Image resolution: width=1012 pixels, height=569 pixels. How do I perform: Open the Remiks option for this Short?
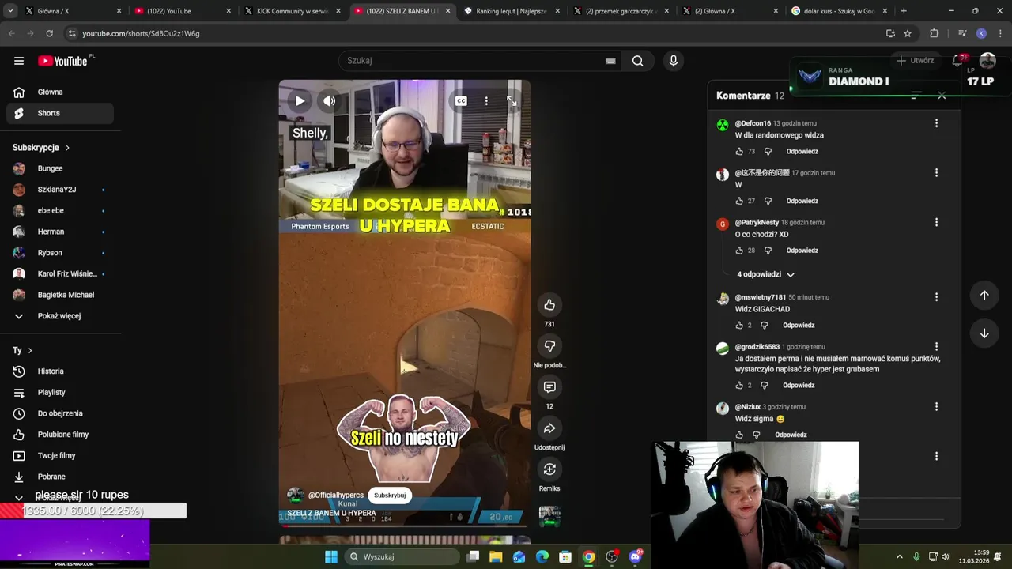tap(549, 469)
